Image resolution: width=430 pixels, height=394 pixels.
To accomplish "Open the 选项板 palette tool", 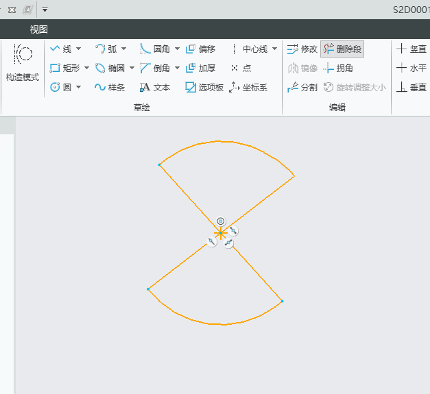I will (204, 87).
